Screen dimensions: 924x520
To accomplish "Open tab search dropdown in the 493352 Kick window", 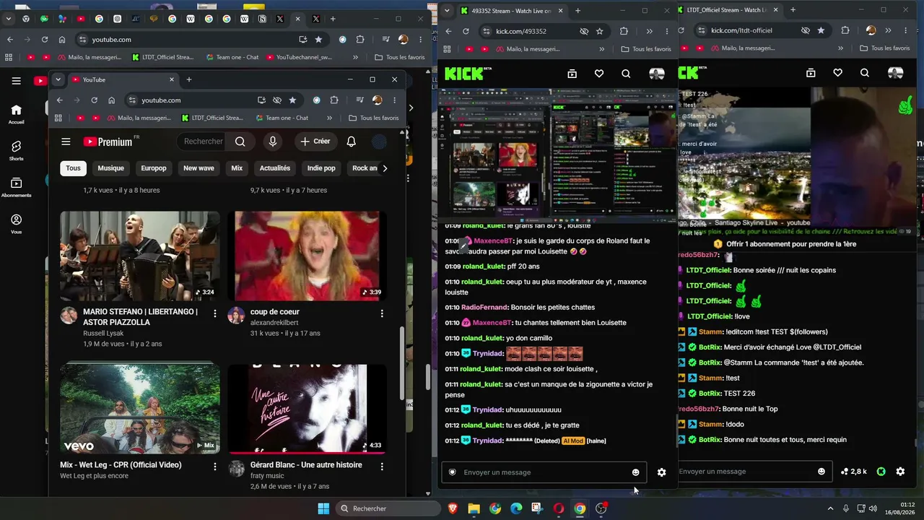I will 447,11.
